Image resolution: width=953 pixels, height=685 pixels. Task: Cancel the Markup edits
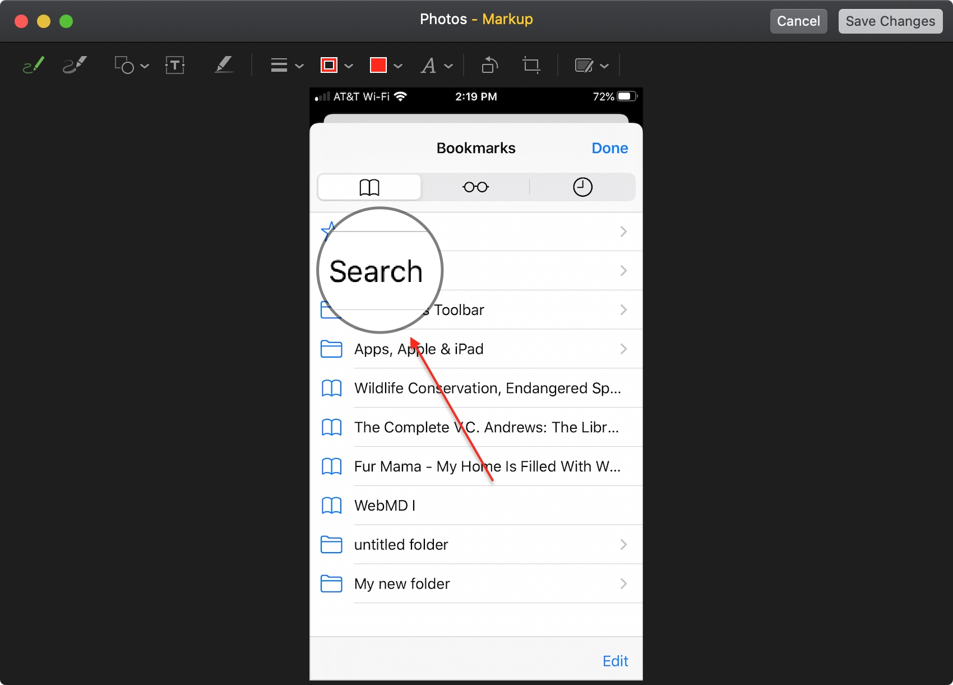[798, 21]
